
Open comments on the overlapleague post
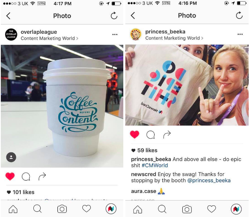(x=26, y=176)
